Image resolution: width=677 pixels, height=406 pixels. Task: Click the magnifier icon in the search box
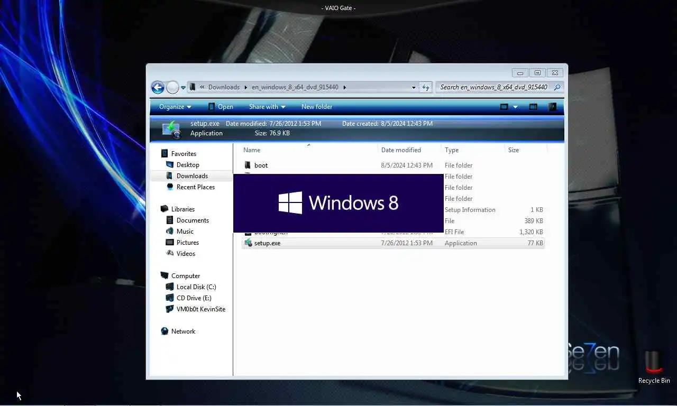pos(557,87)
